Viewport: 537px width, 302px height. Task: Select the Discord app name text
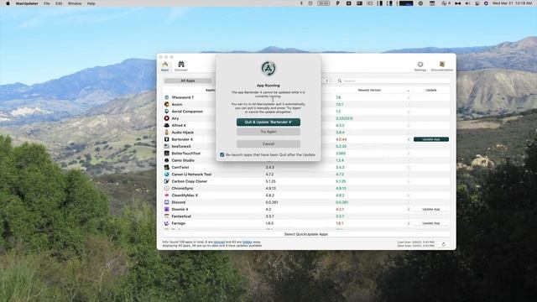click(x=179, y=202)
